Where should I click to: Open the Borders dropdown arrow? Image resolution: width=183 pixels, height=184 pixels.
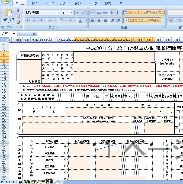(x=55, y=20)
